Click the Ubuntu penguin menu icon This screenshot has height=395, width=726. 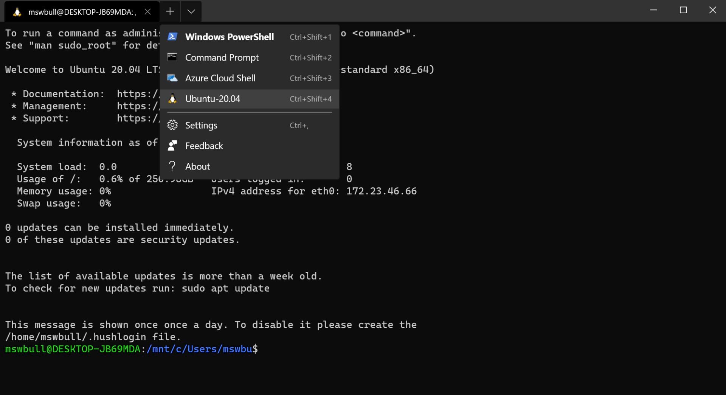click(x=172, y=99)
